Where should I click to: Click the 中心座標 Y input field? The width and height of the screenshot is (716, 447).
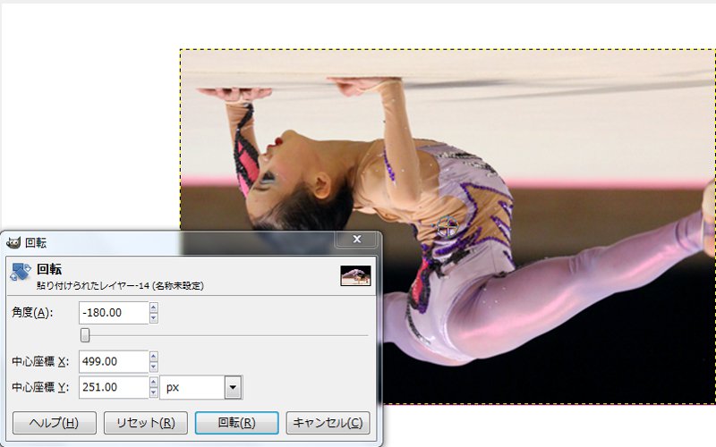(114, 387)
